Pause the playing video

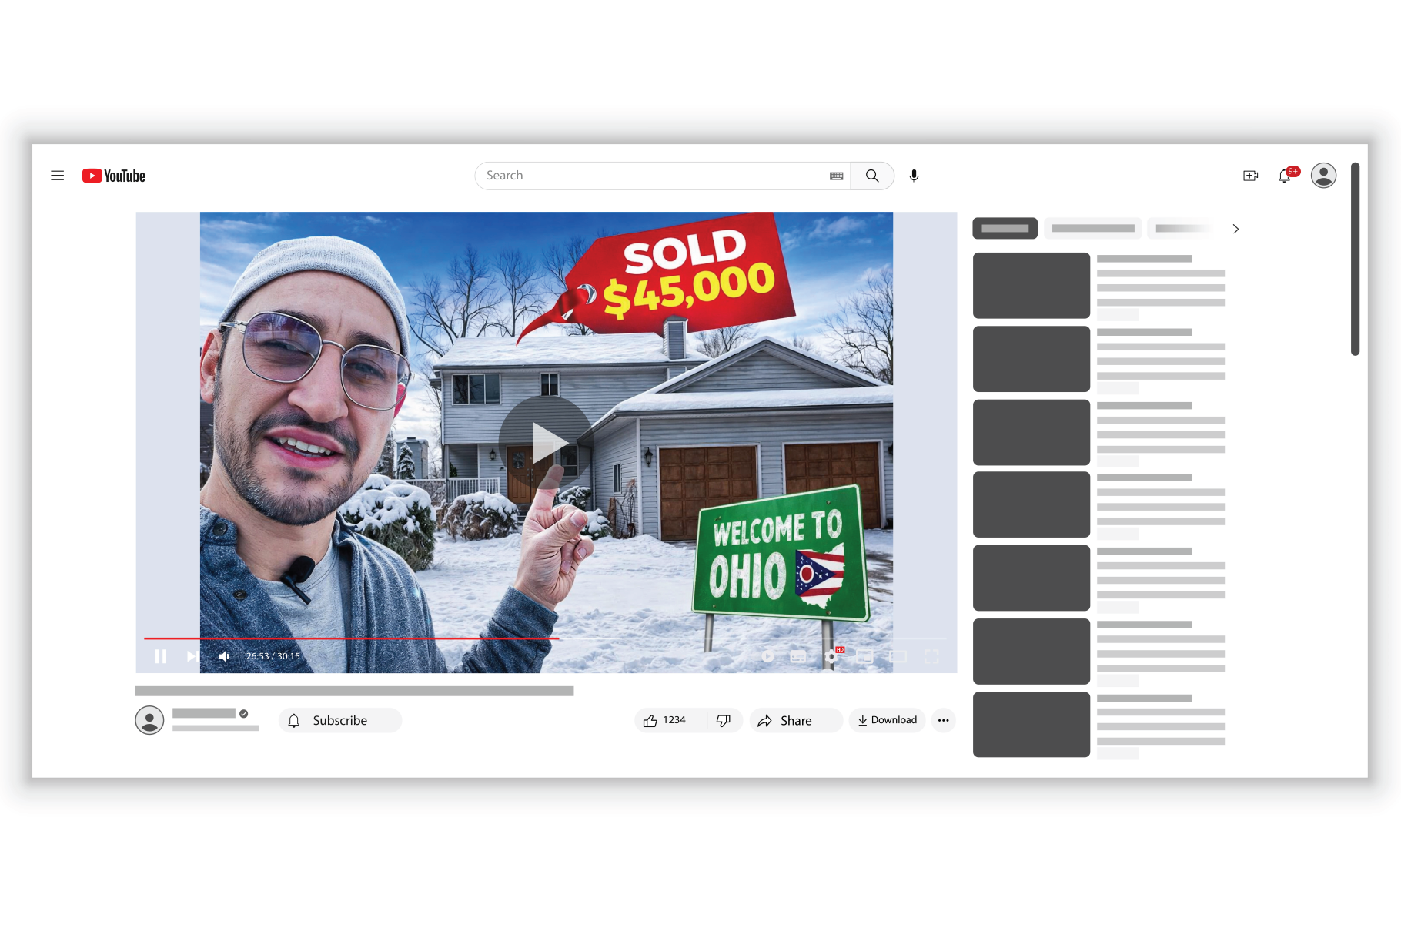pos(160,656)
